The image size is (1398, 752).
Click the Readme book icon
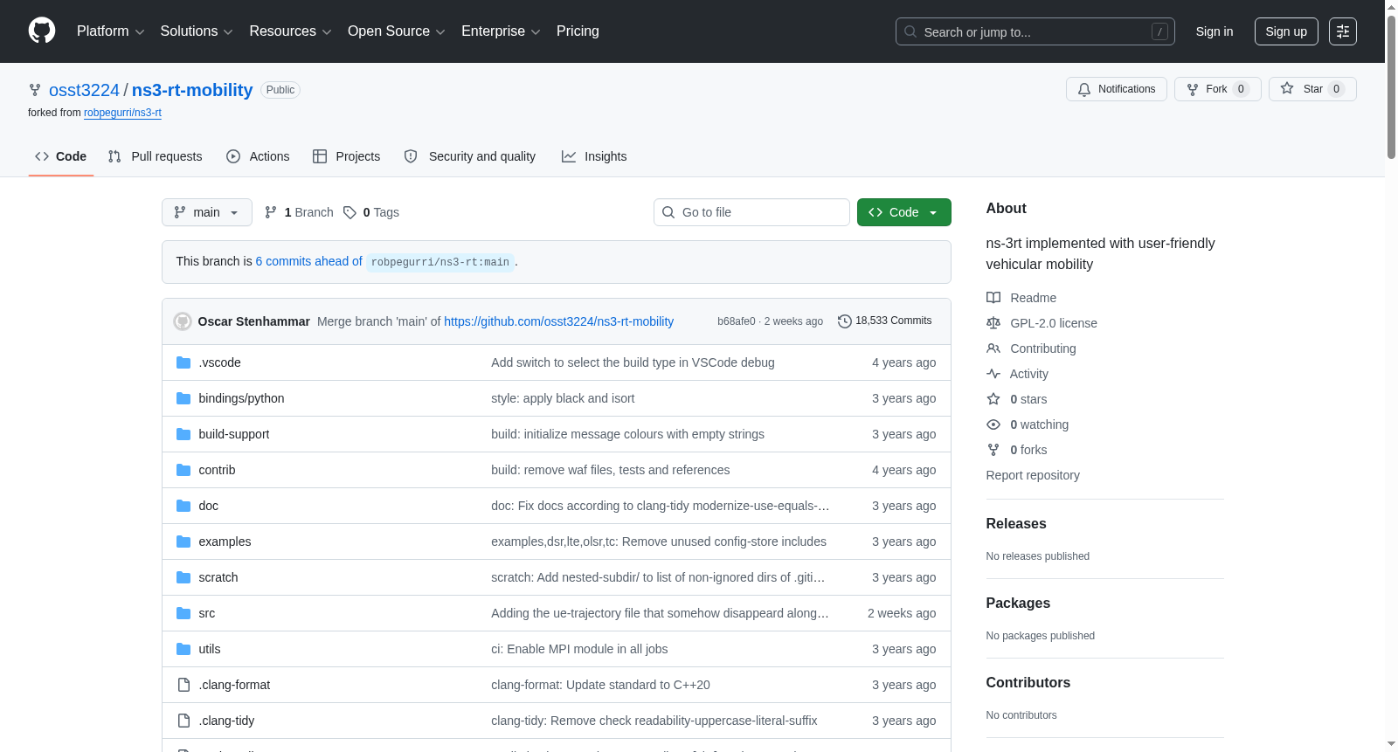pyautogui.click(x=993, y=298)
